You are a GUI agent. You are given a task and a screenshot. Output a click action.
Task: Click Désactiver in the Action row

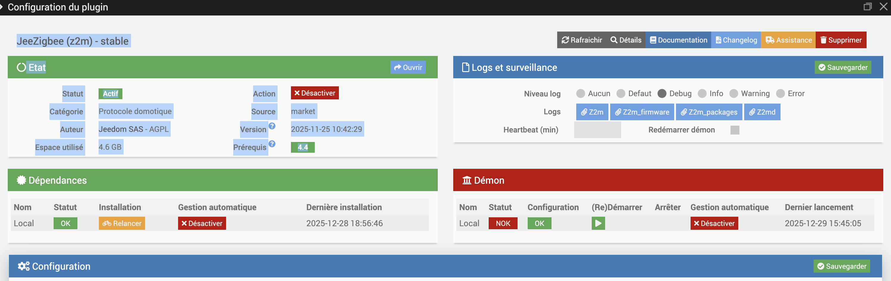(x=315, y=93)
